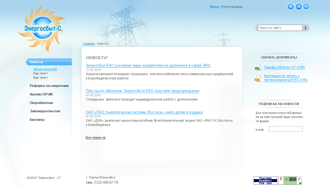This screenshot has height=189, width=330.
Task: Click the search arrow button
Action: pyautogui.click(x=306, y=28)
